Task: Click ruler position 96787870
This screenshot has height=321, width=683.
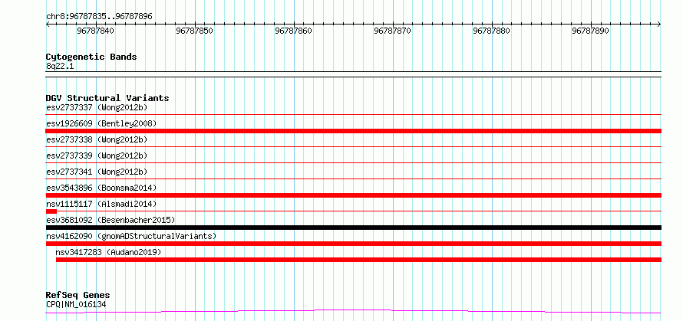Action: (392, 31)
